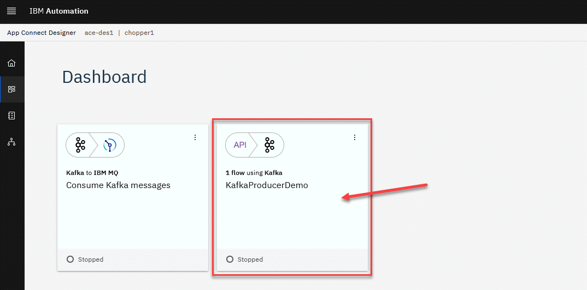The height and width of the screenshot is (290, 587).
Task: Click the chopper1 namespace label
Action: (x=139, y=33)
